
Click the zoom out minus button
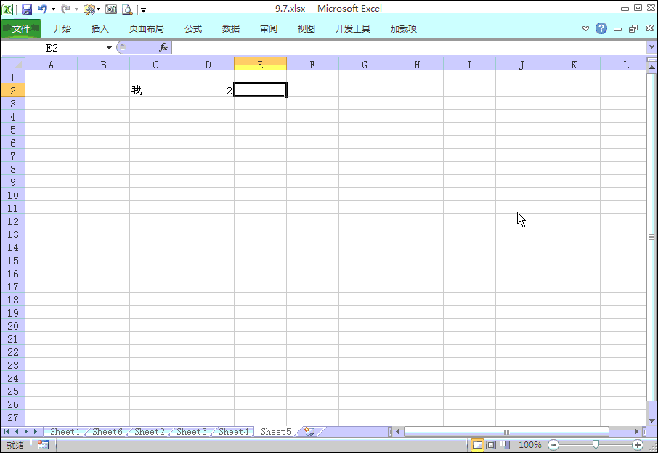553,445
